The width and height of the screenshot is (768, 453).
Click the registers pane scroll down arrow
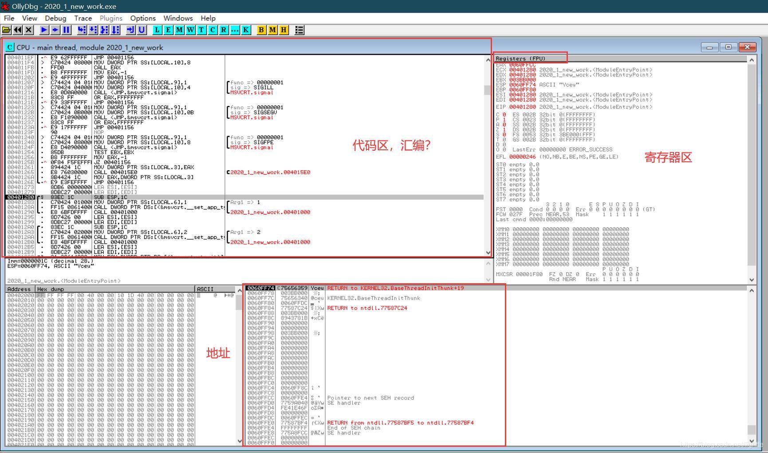pyautogui.click(x=752, y=280)
